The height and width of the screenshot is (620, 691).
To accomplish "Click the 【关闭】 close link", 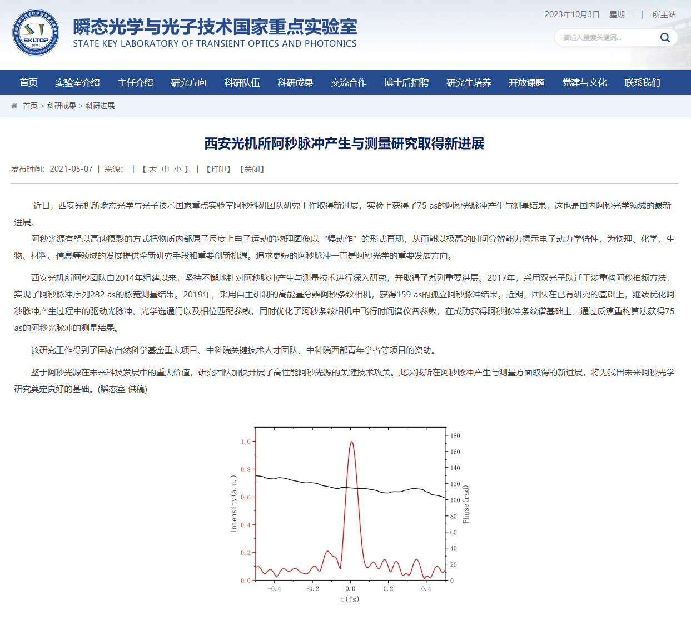I will click(252, 168).
